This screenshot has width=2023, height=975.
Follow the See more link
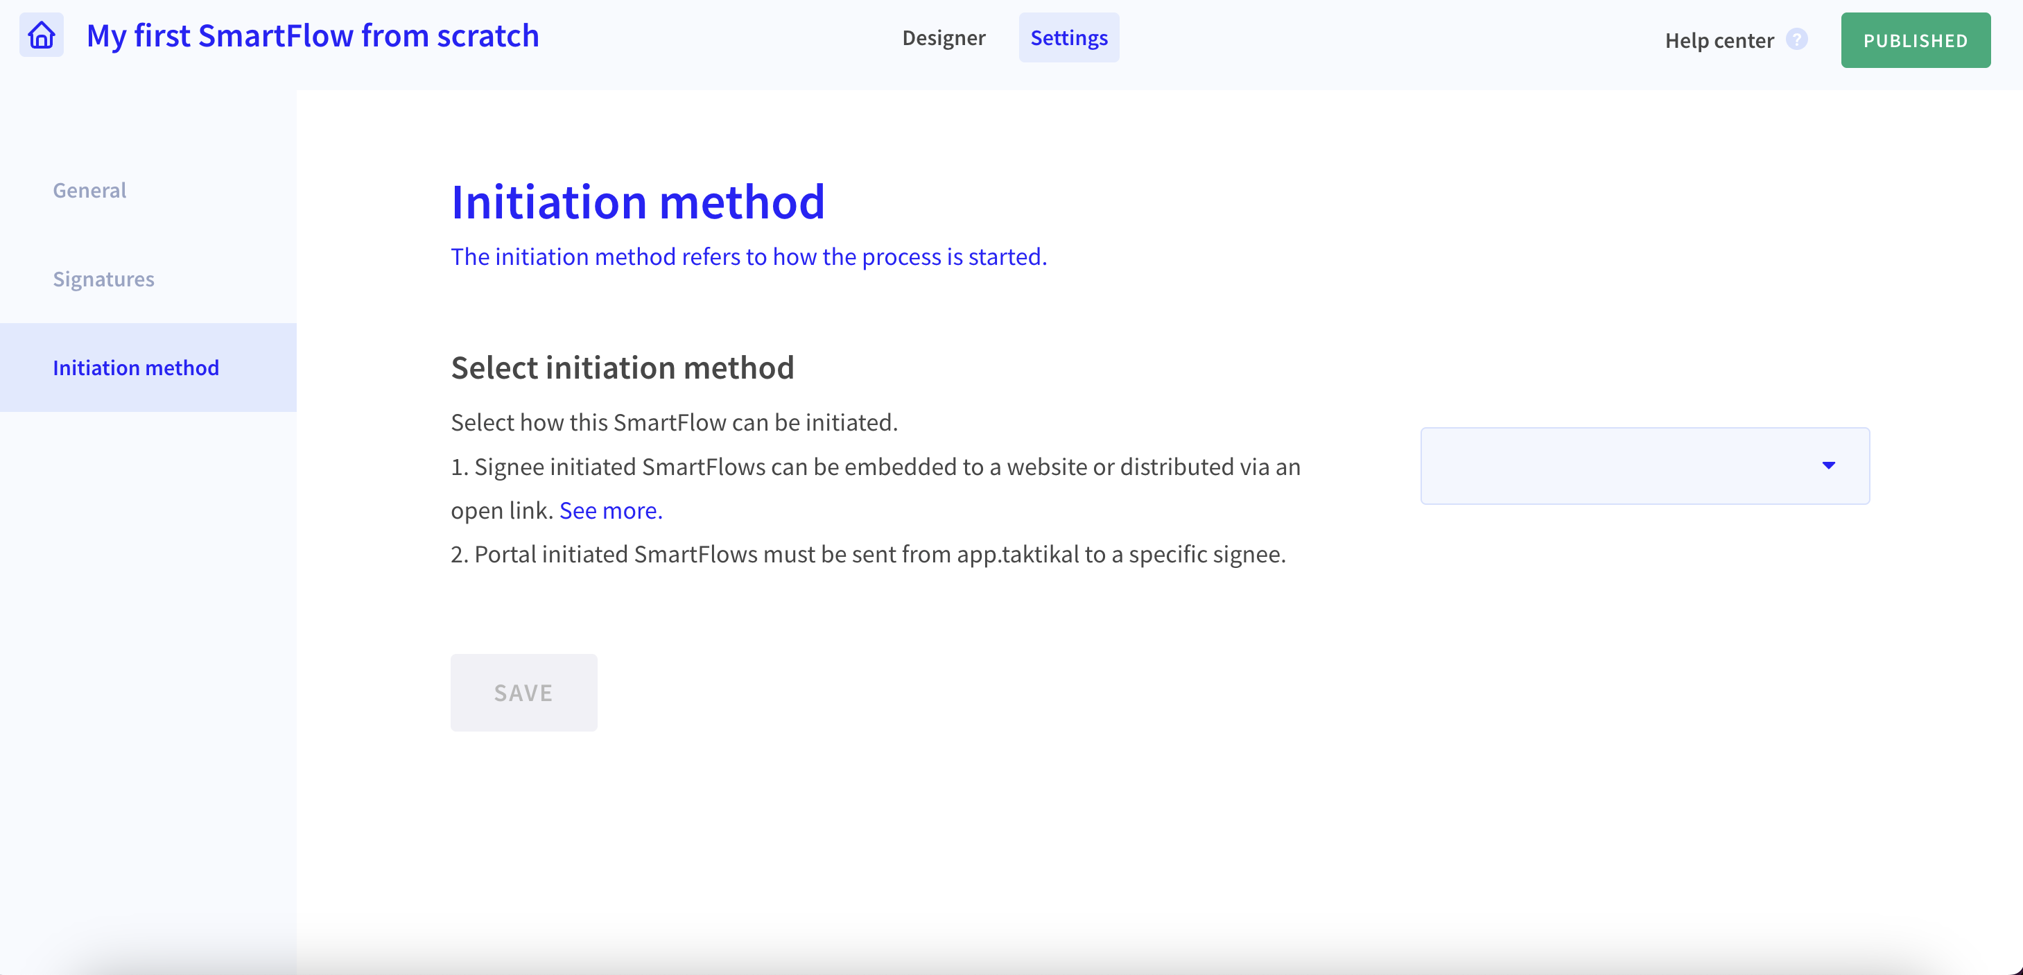(610, 510)
